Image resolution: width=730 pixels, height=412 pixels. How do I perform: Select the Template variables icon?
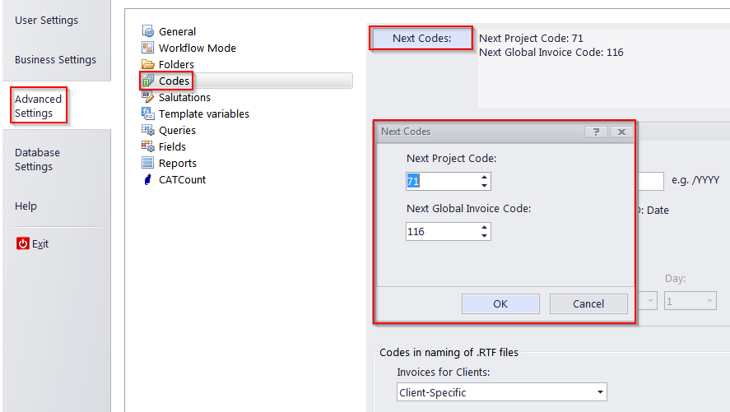(x=148, y=113)
